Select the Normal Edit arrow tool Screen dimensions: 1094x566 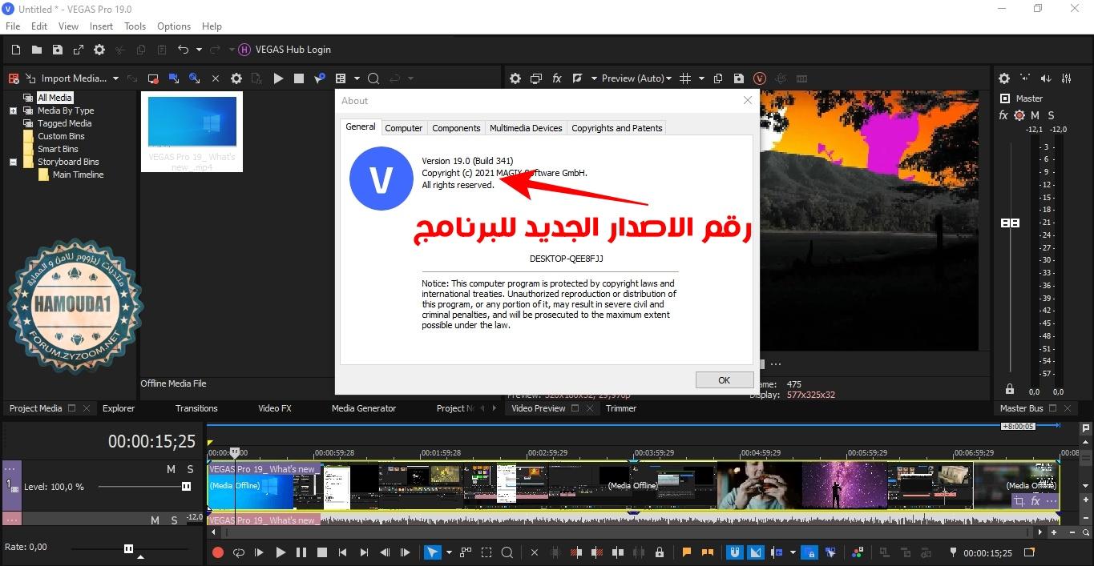pyautogui.click(x=433, y=552)
